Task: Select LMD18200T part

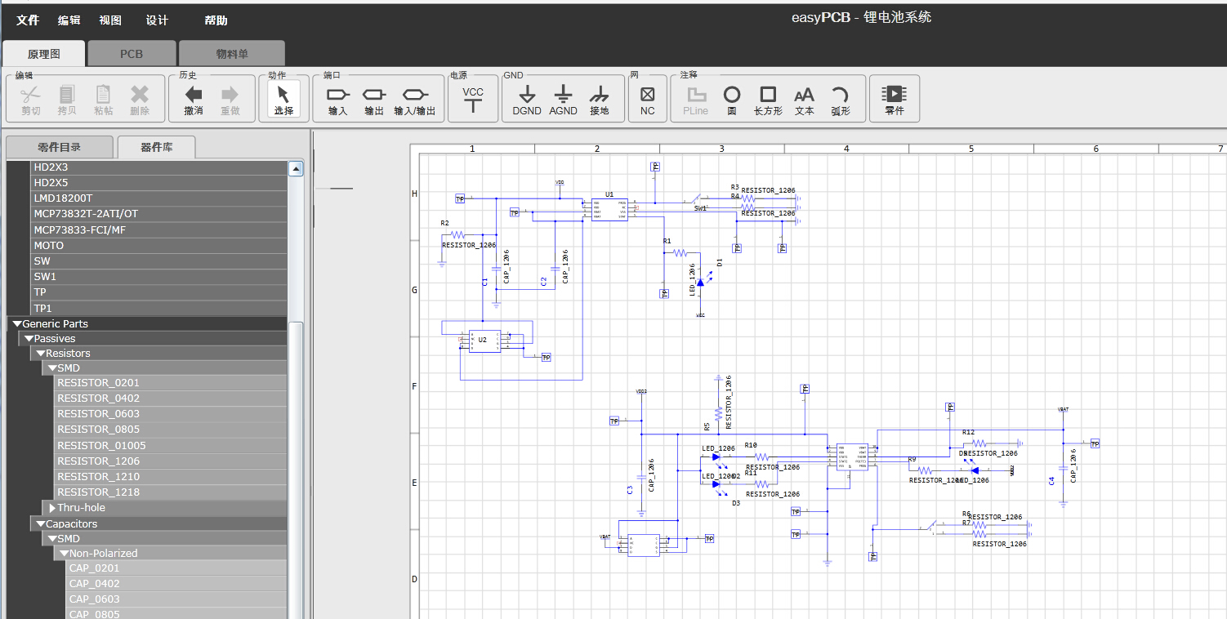Action: (x=158, y=198)
